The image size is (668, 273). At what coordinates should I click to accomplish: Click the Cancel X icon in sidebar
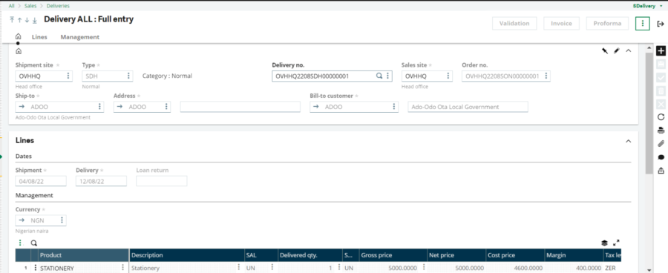[x=661, y=104]
